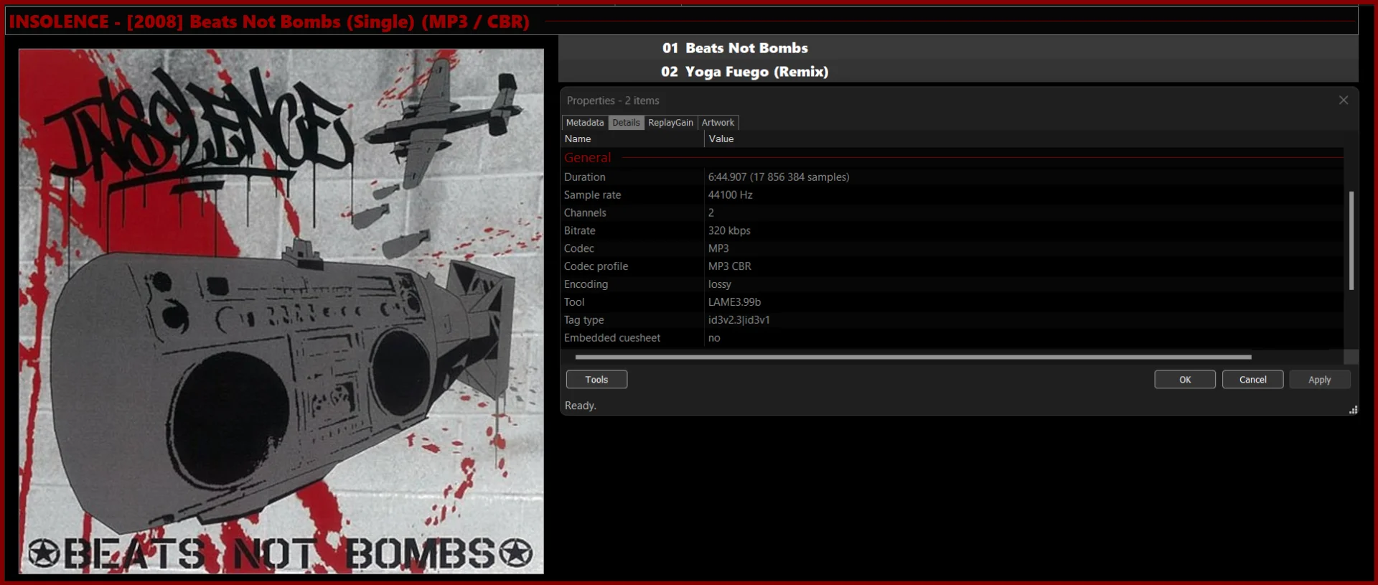
Task: Click the Beats Not Bombs album cover
Action: (281, 311)
